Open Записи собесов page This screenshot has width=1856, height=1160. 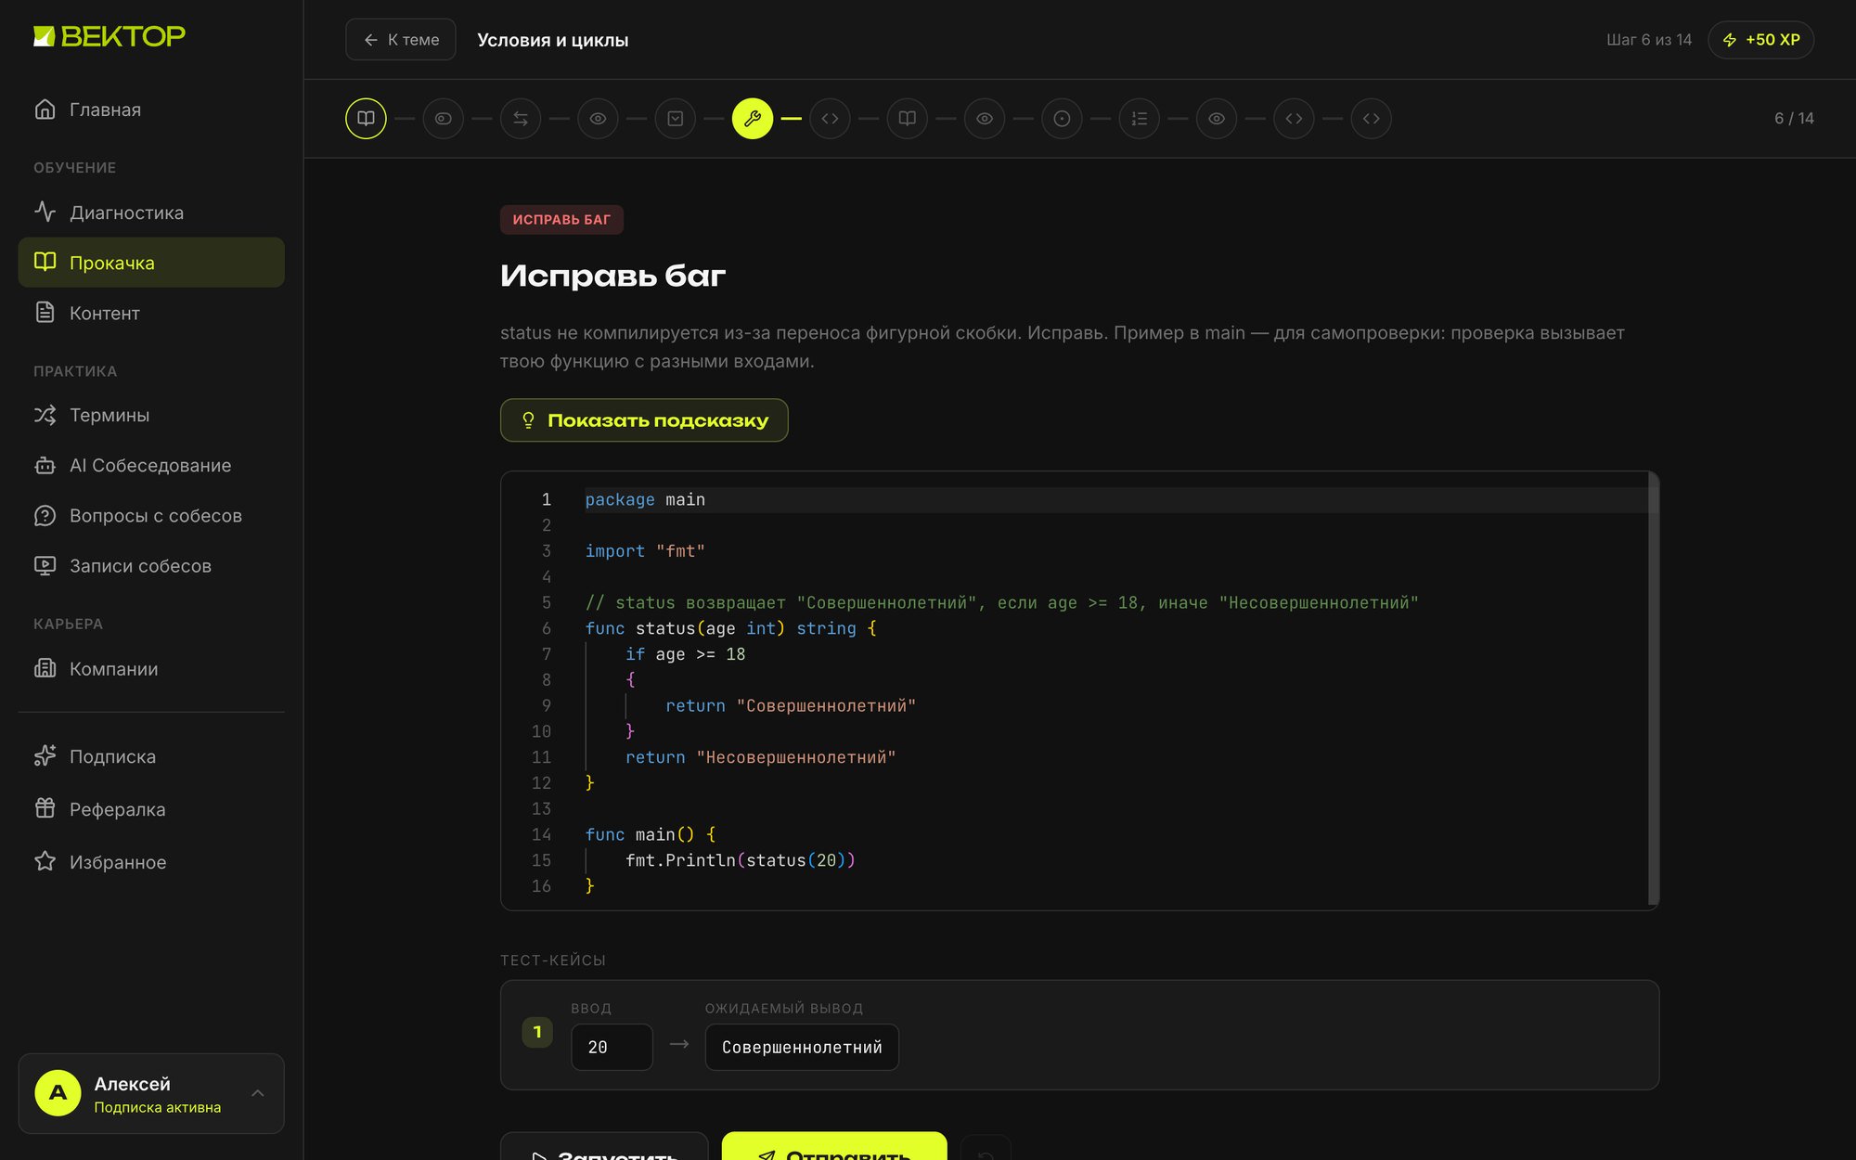151,565
